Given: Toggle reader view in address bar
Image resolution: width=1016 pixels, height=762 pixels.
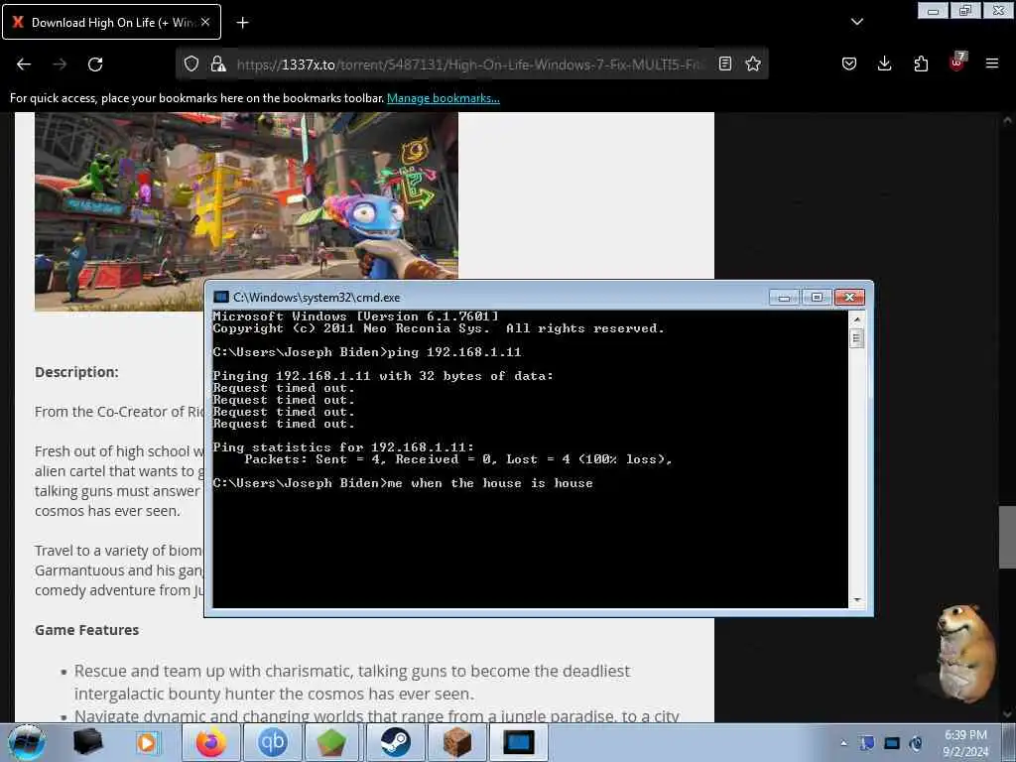Looking at the screenshot, I should [725, 63].
